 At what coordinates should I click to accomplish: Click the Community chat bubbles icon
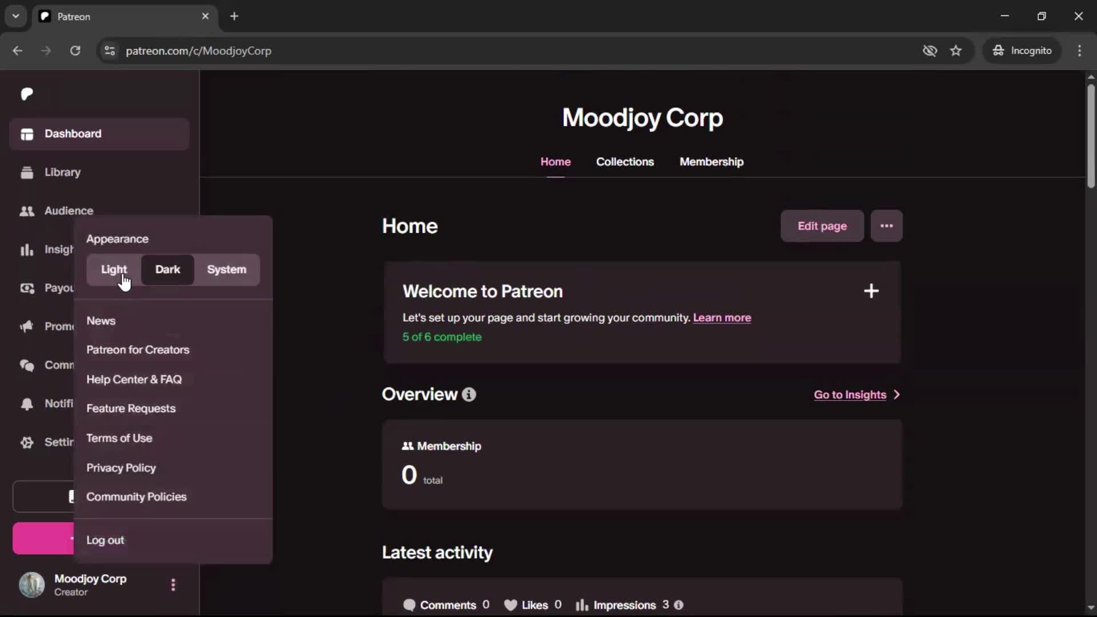tap(27, 365)
